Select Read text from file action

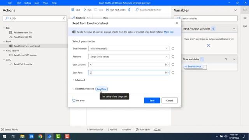(x=23, y=32)
